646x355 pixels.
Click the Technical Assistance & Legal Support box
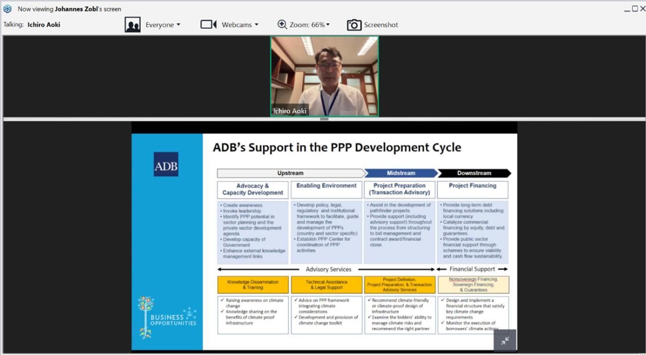point(327,285)
